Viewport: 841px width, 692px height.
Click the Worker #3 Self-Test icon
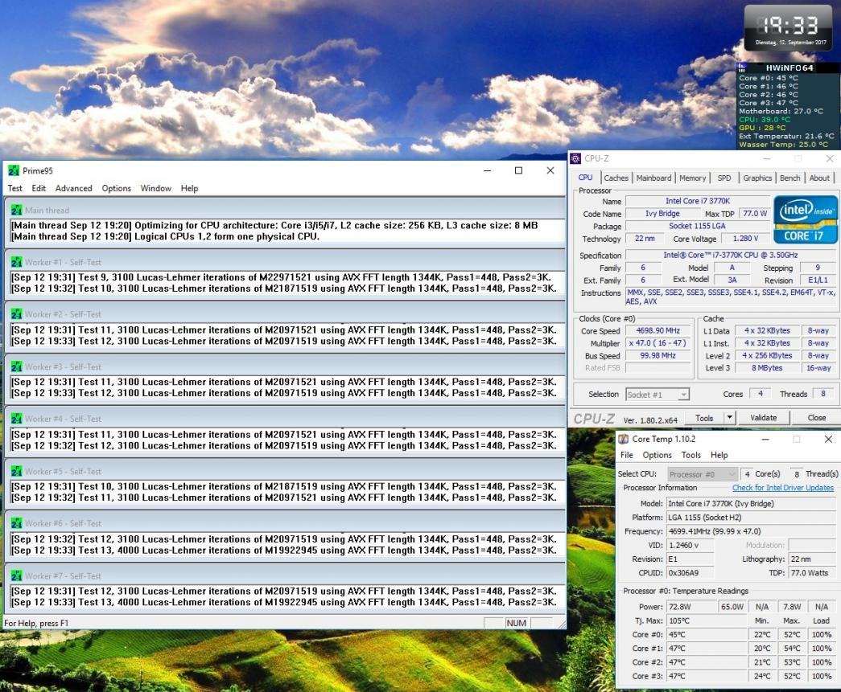coord(17,366)
